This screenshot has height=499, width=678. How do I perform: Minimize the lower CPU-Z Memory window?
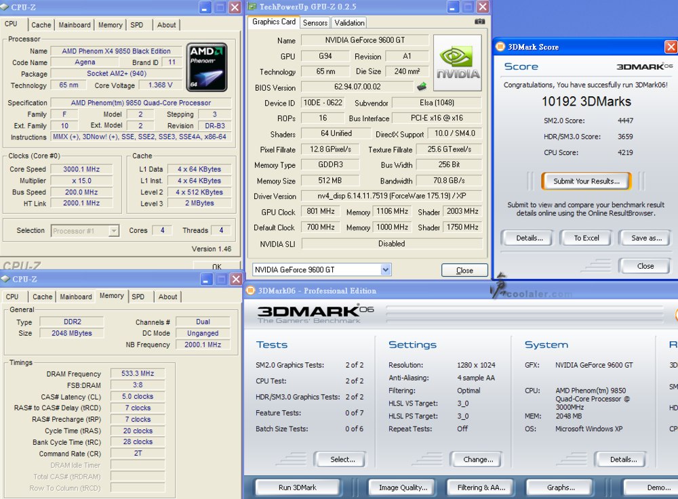206,279
